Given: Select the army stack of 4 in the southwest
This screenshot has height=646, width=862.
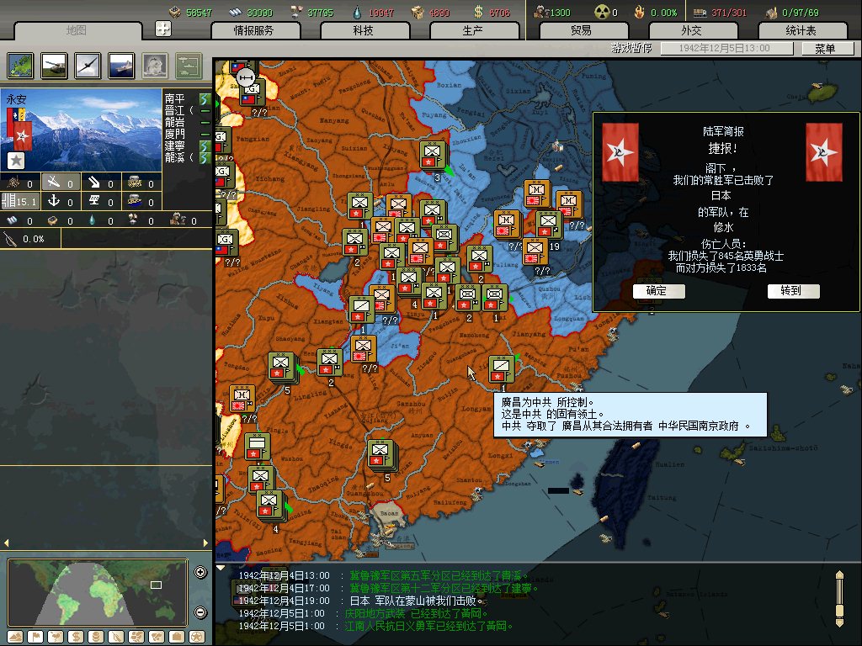Looking at the screenshot, I should tap(270, 506).
